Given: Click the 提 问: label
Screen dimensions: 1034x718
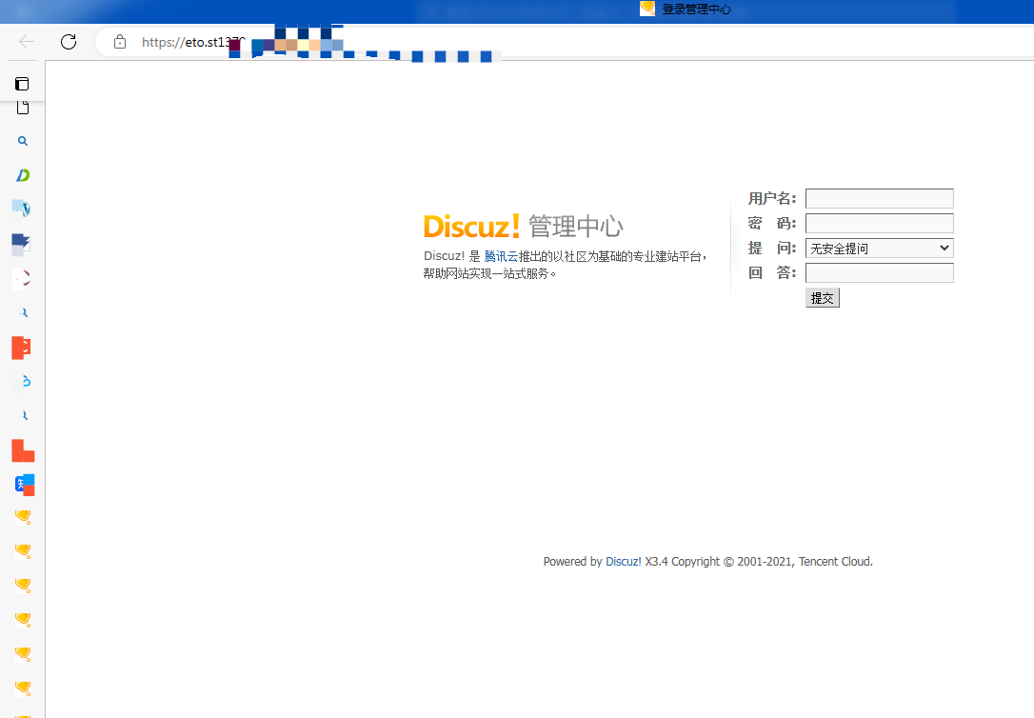Looking at the screenshot, I should click(x=772, y=248).
